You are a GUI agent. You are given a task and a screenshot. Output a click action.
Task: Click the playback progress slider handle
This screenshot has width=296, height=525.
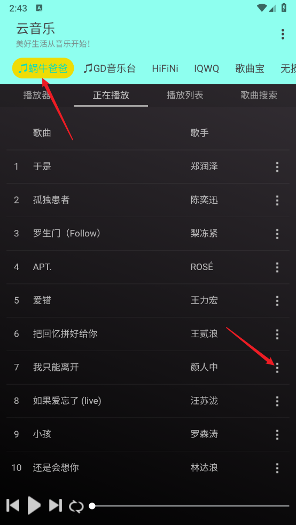[x=92, y=506]
